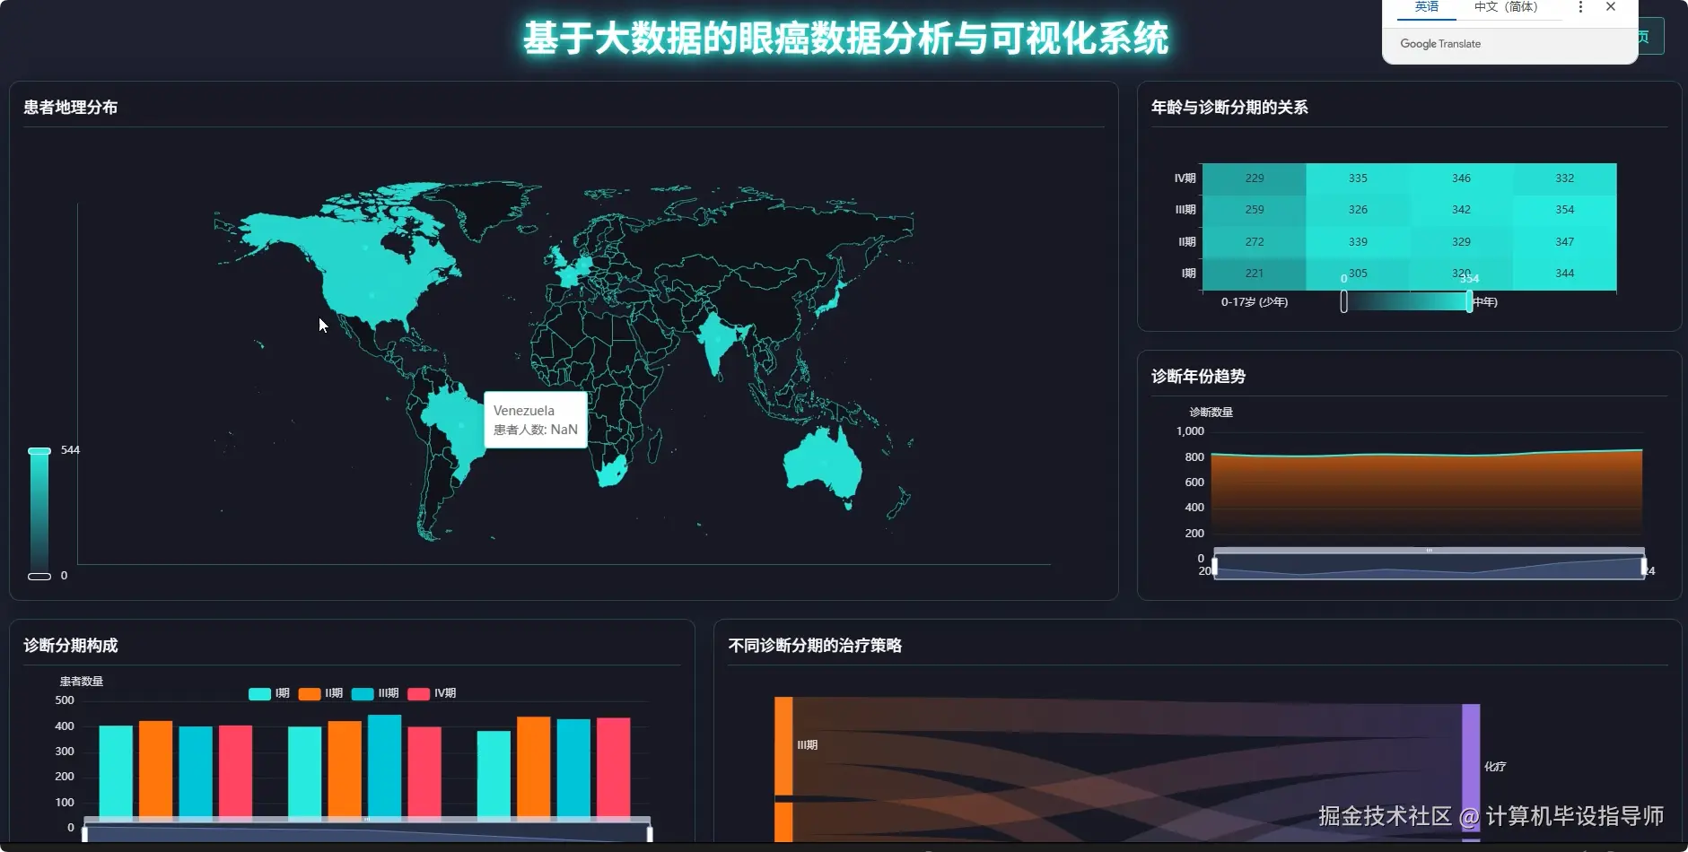Click heatmap cell with value 347
The height and width of the screenshot is (852, 1688).
point(1565,242)
